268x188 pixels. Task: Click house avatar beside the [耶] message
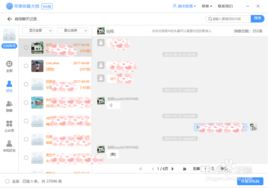101,149
